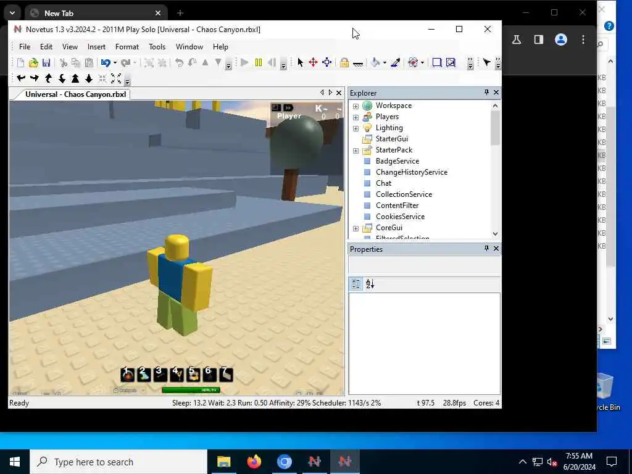This screenshot has width=632, height=474.
Task: Click the Cut scissors icon
Action: [x=64, y=62]
